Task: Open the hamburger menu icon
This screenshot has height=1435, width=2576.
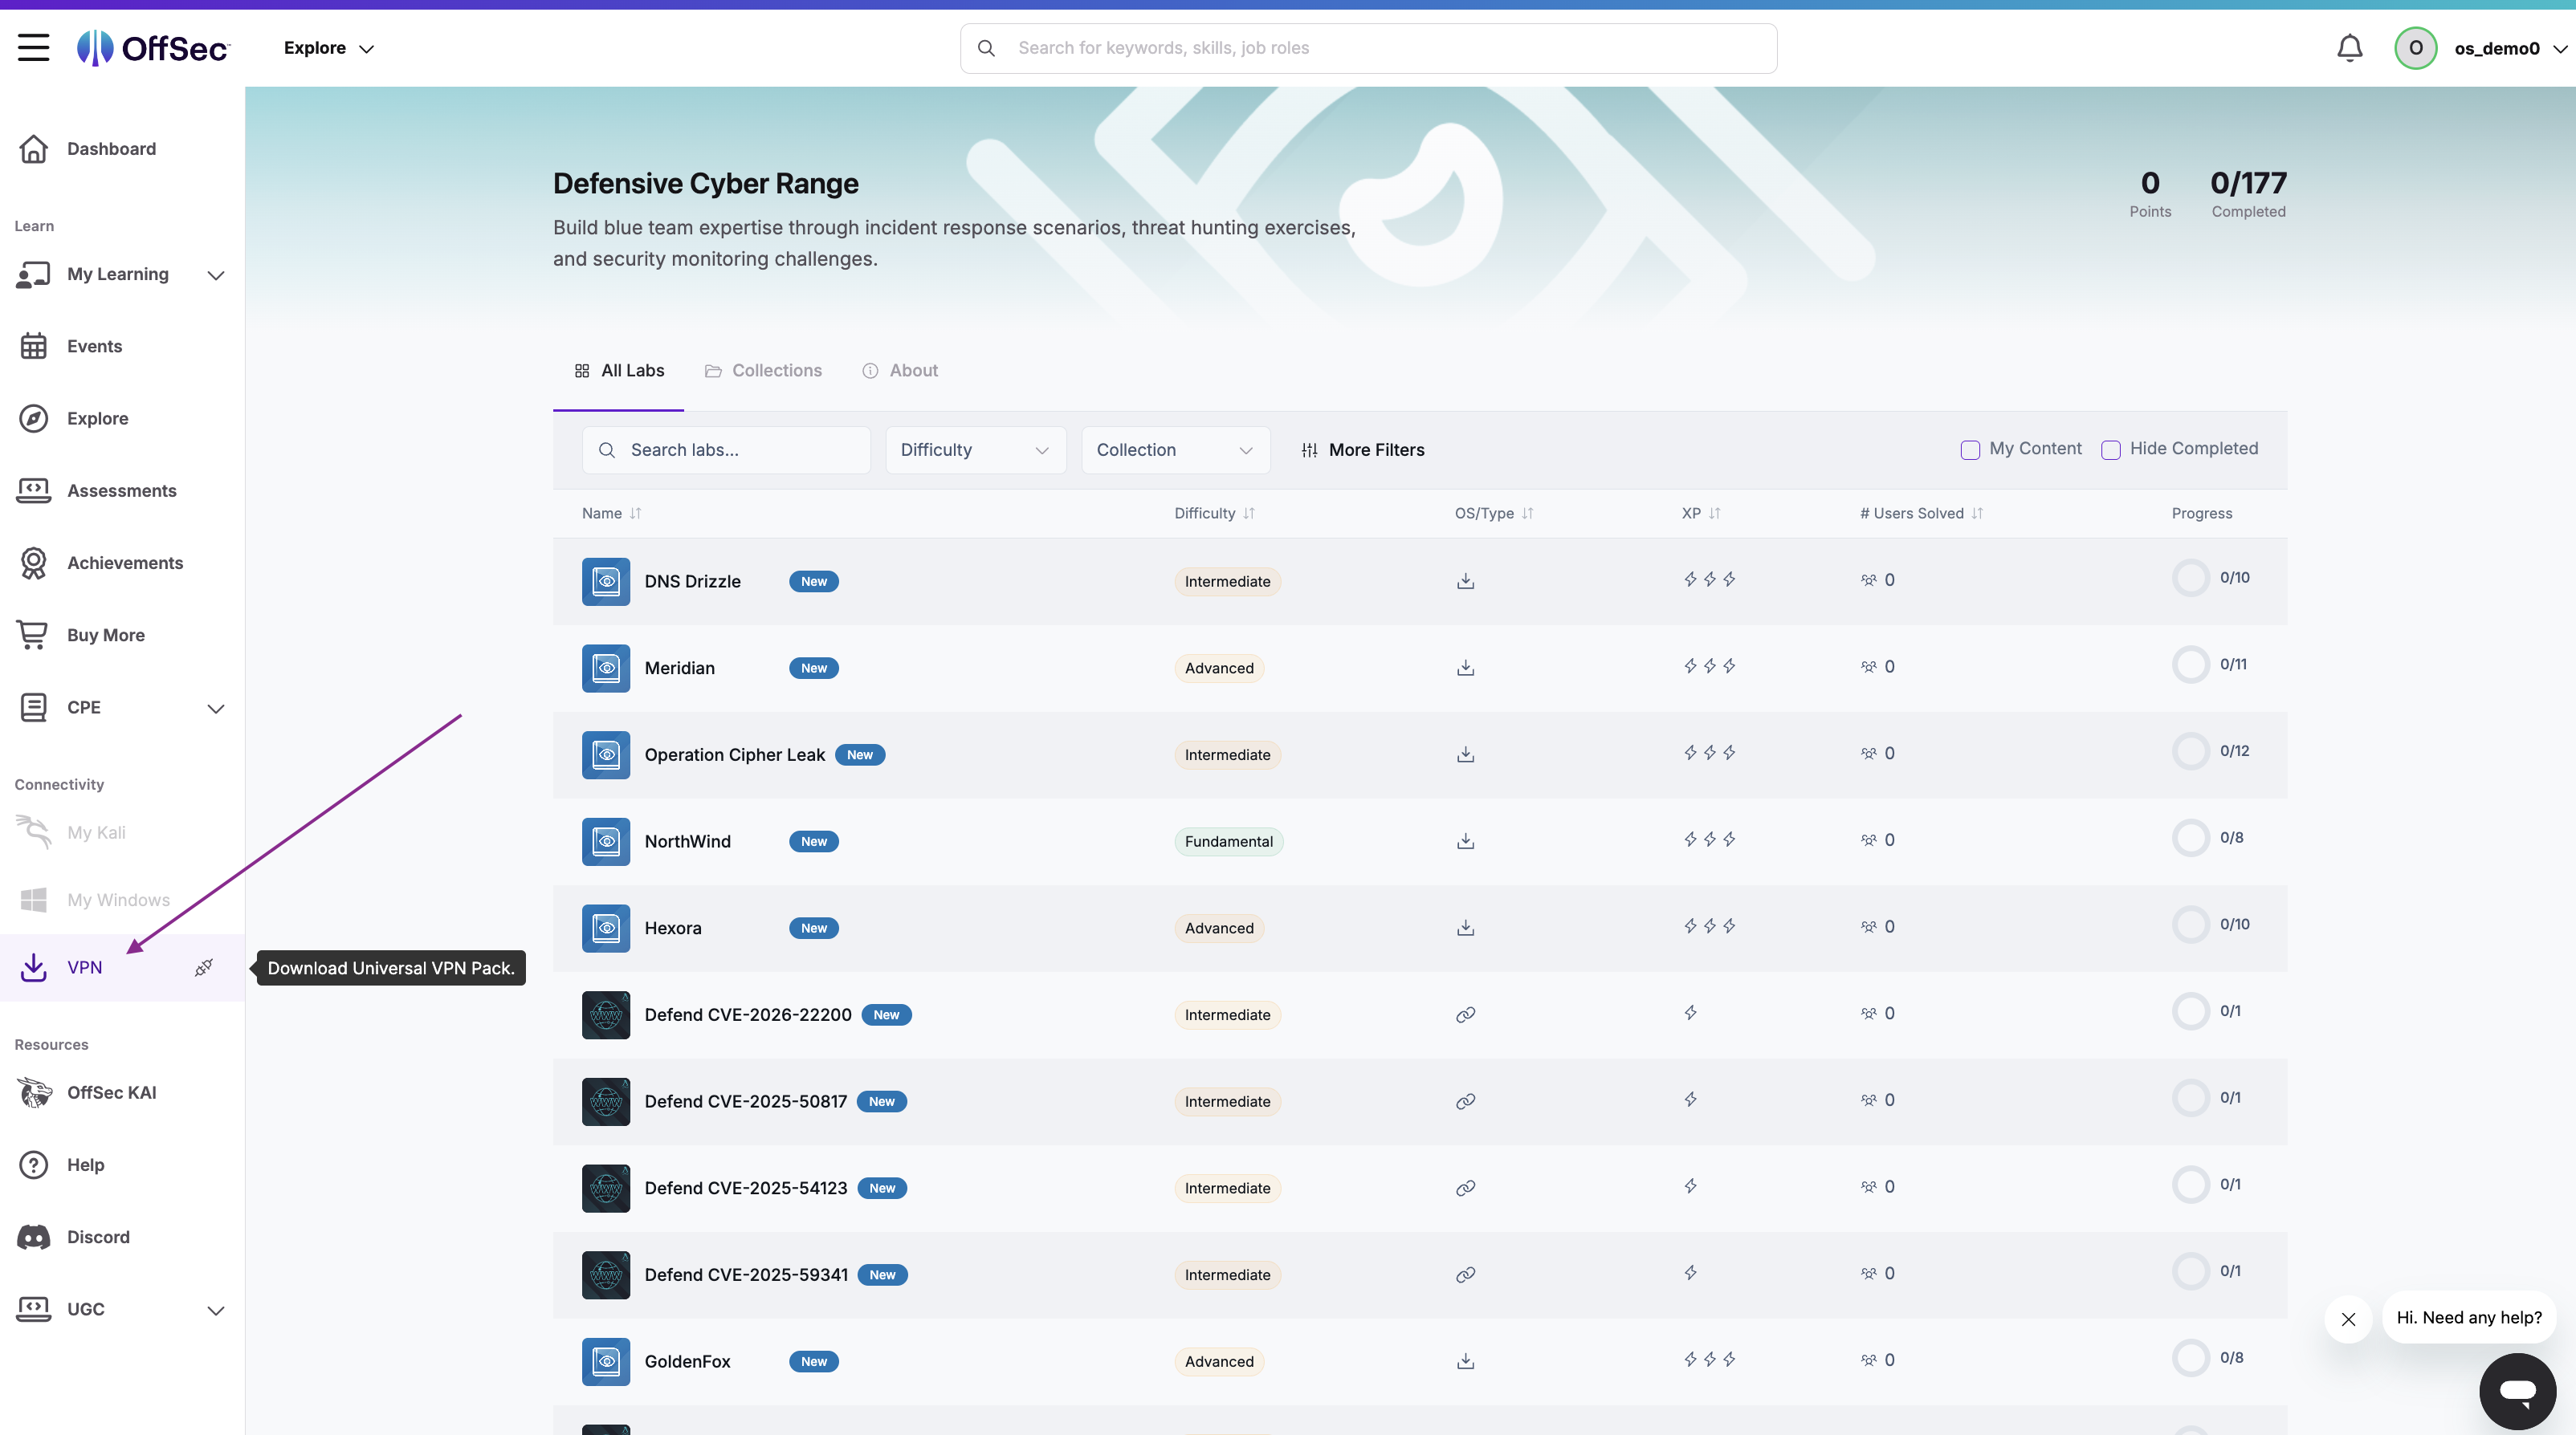Action: tap(33, 47)
